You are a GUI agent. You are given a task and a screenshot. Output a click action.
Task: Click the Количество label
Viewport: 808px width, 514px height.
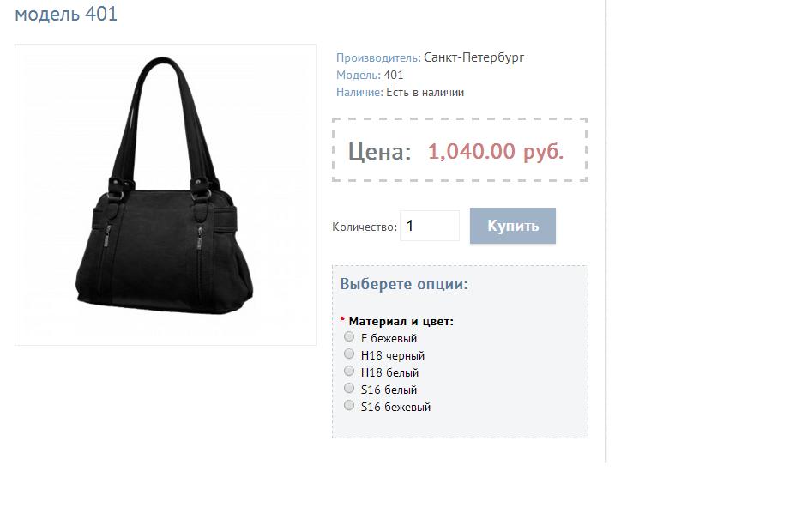coord(365,227)
